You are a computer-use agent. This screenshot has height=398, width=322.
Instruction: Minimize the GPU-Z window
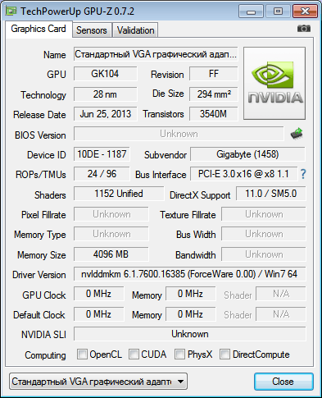251,11
